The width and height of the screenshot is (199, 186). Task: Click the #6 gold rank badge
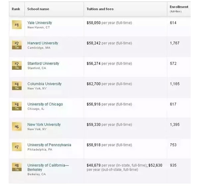pos(17,127)
